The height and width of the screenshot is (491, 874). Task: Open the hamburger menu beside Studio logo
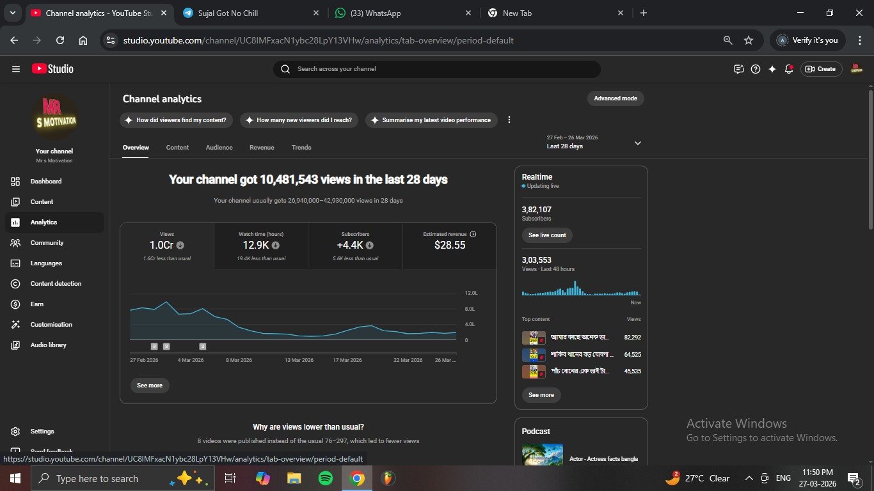coord(16,69)
